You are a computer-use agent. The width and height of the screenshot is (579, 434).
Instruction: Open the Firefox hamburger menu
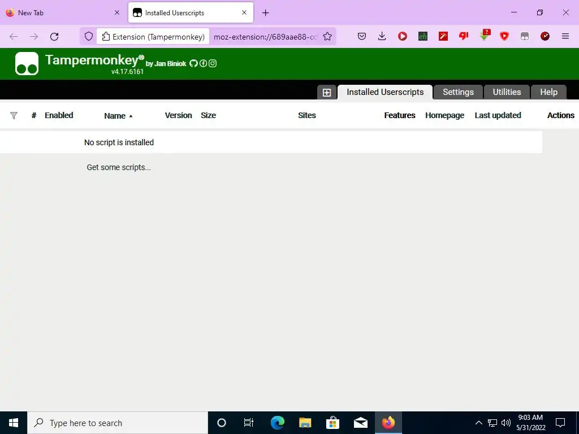(565, 36)
